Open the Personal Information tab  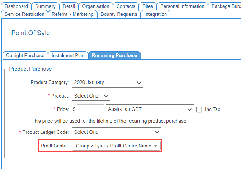[x=182, y=6]
